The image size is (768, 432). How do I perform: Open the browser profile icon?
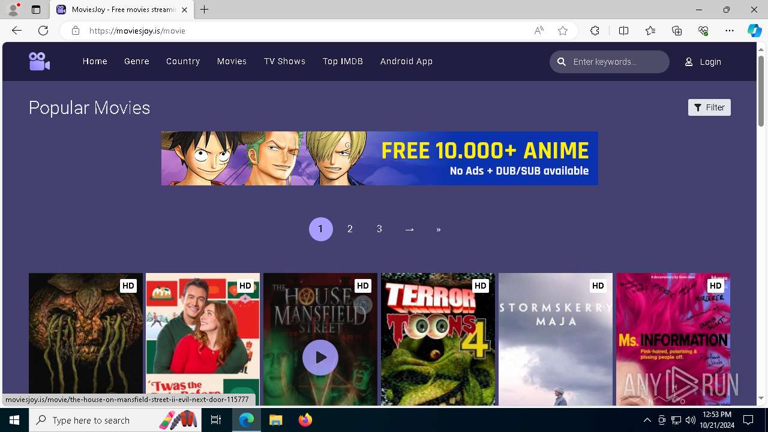coord(13,10)
